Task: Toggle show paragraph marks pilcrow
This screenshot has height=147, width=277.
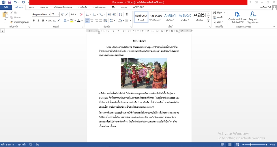Action: point(127,14)
